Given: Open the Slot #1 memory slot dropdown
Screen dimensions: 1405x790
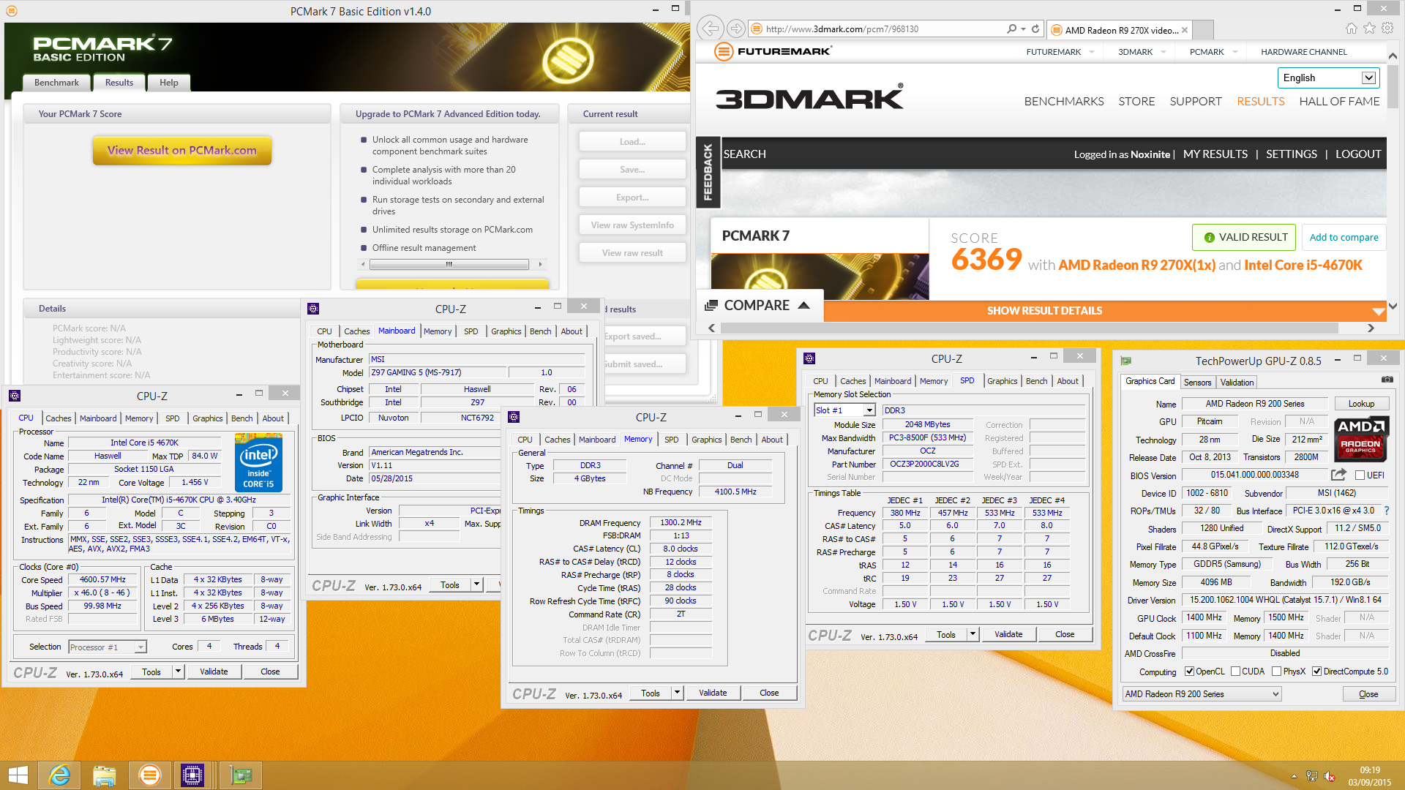Looking at the screenshot, I should pyautogui.click(x=844, y=410).
